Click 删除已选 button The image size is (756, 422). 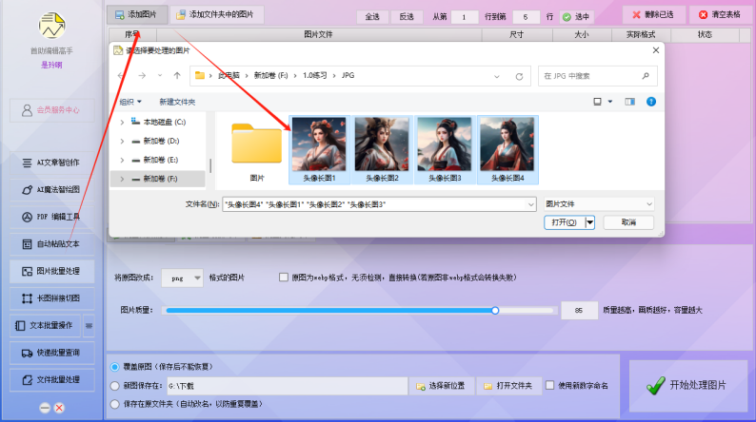[653, 15]
